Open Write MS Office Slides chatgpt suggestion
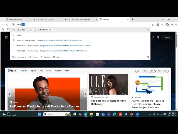 click(80, 40)
